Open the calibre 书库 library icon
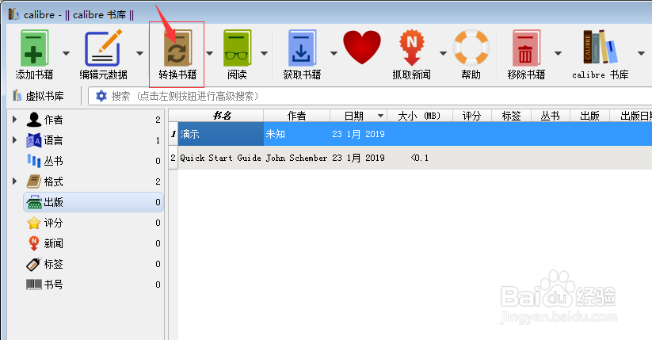652x340 pixels. click(x=600, y=47)
